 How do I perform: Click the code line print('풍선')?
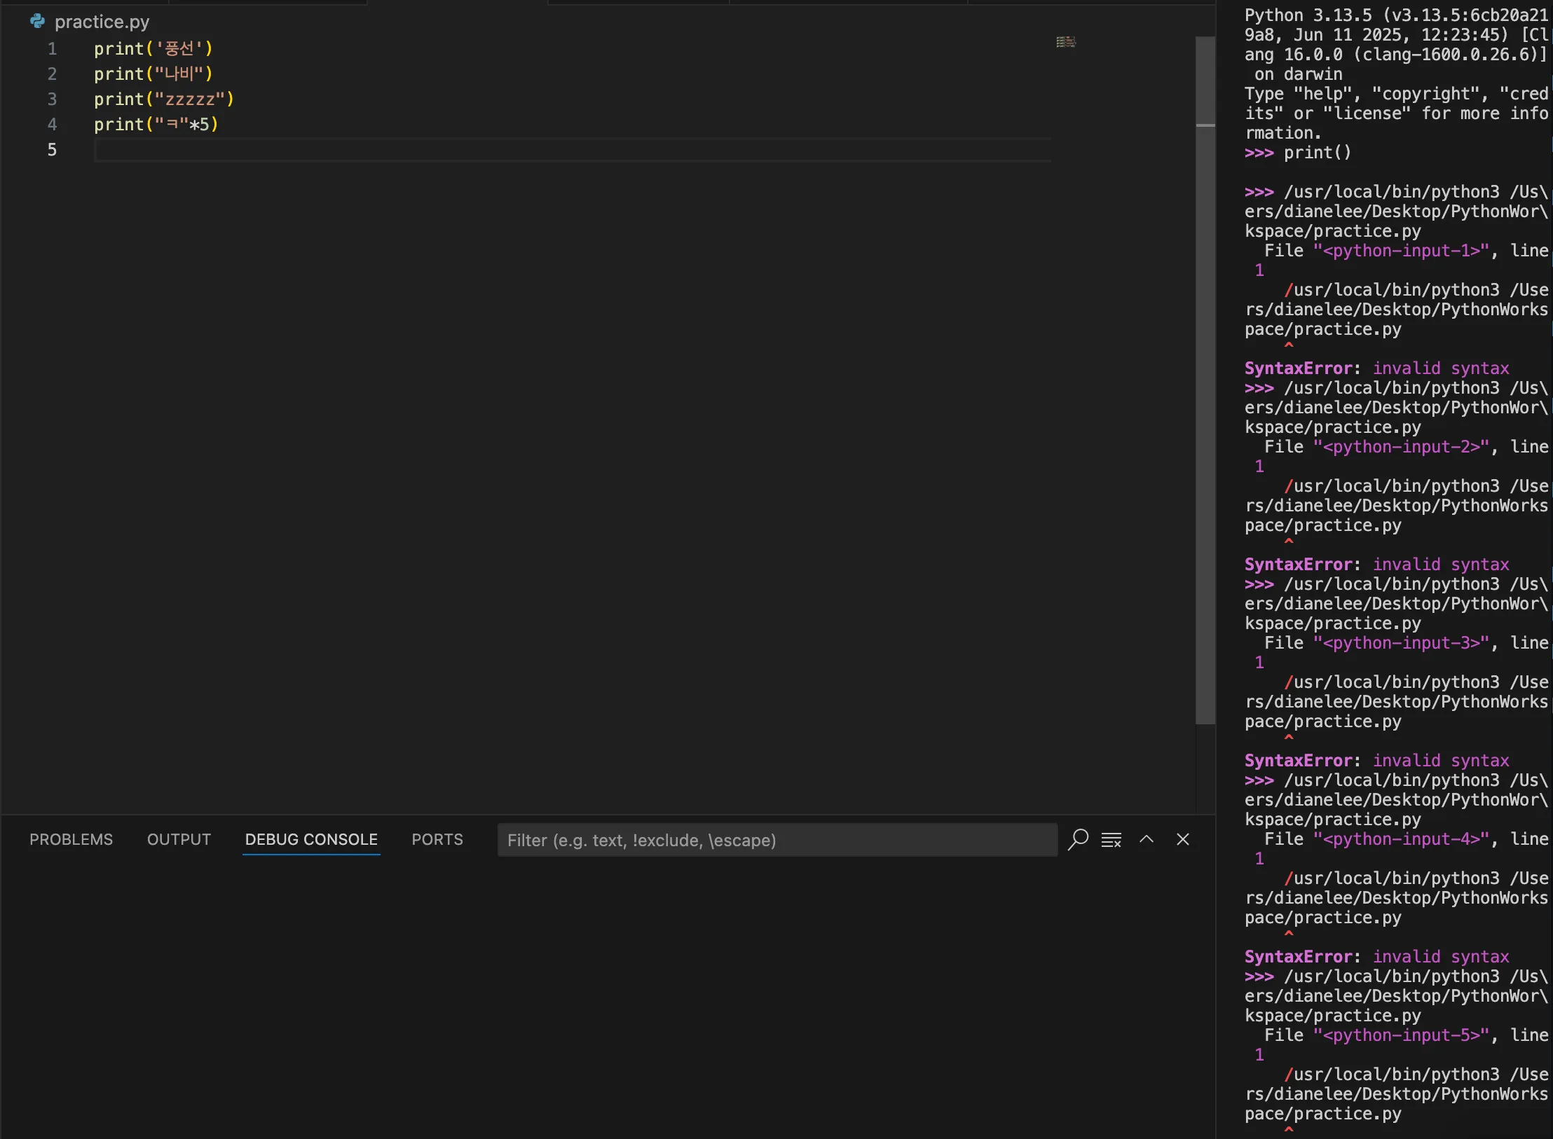coord(153,49)
